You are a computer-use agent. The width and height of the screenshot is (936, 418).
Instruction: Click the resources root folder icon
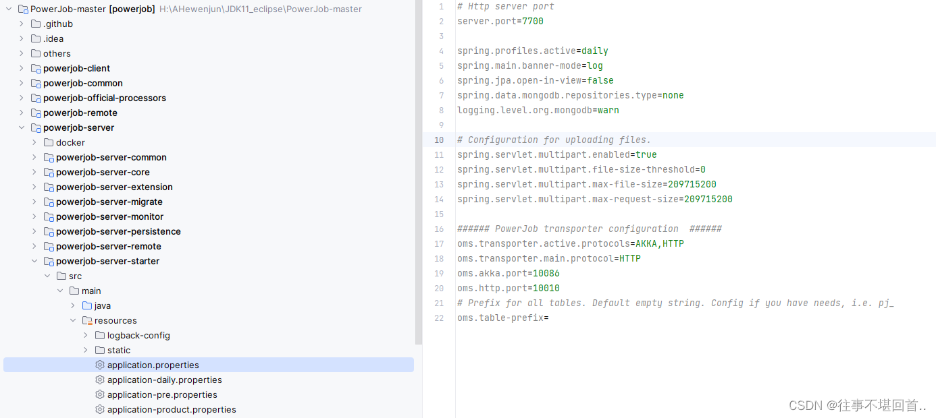[x=87, y=320]
